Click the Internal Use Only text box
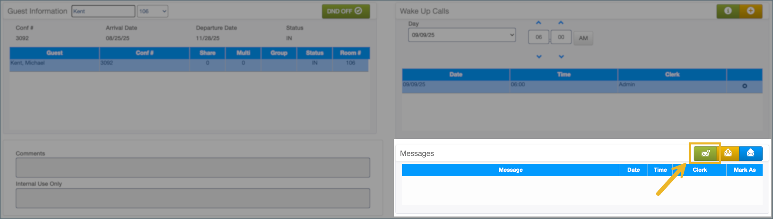The height and width of the screenshot is (219, 773). [193, 198]
